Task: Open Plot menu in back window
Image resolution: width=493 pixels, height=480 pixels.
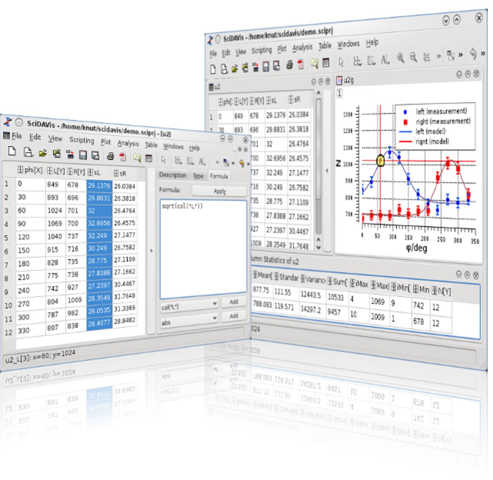Action: pyautogui.click(x=282, y=49)
